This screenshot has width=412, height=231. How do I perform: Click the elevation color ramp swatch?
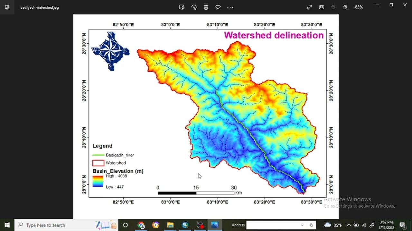point(98,181)
